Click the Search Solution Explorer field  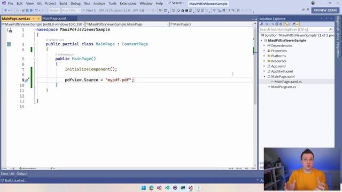click(x=293, y=29)
